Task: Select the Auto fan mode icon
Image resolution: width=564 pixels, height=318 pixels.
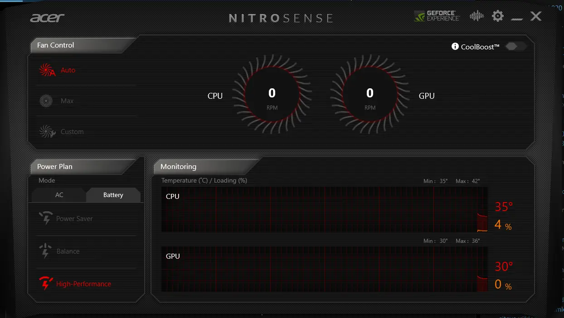Action: coord(47,70)
